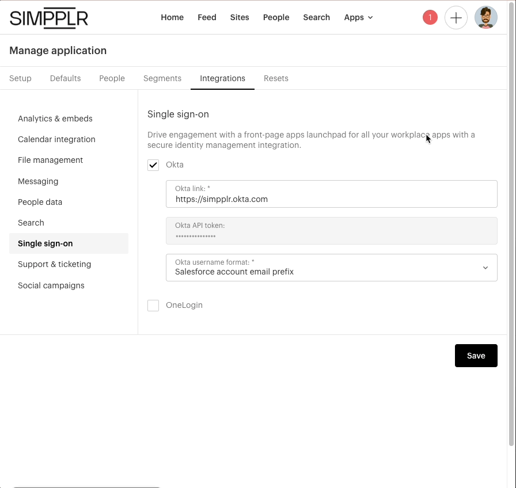Open People in the top navigation bar
This screenshot has height=488, width=516.
[276, 17]
